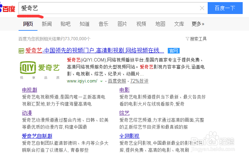Select the 网页 tab

(28, 24)
